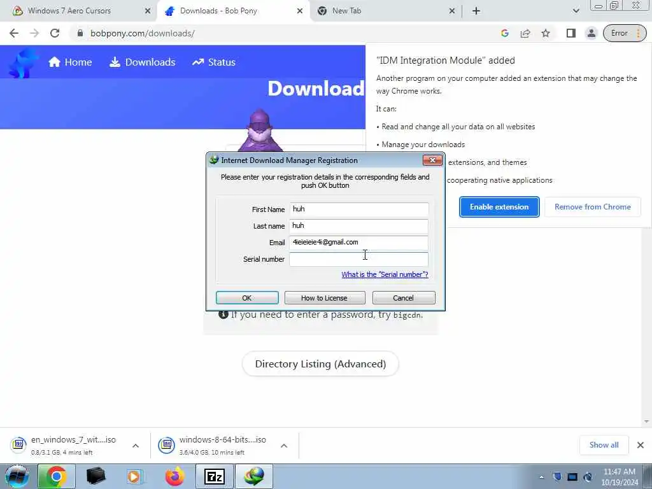Screen dimensions: 652x489
Task: Open Internet Download Manager in taskbar
Action: click(x=254, y=476)
